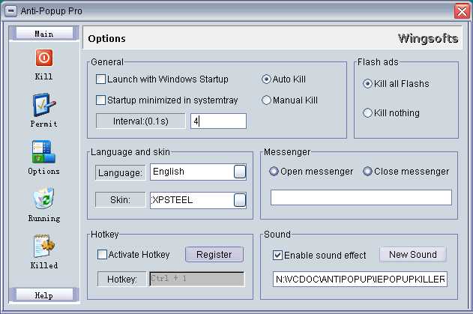473x314 pixels.
Task: Expand the Skin dropdown arrow
Action: [240, 200]
